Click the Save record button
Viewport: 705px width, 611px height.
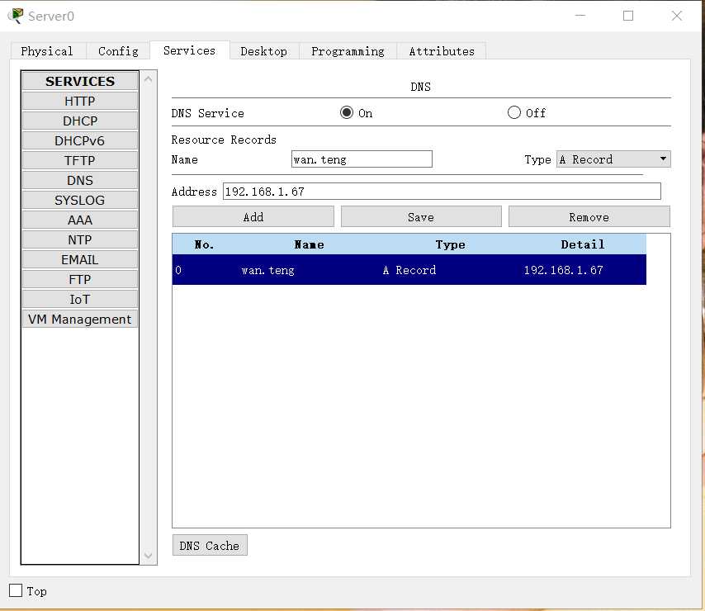(421, 216)
